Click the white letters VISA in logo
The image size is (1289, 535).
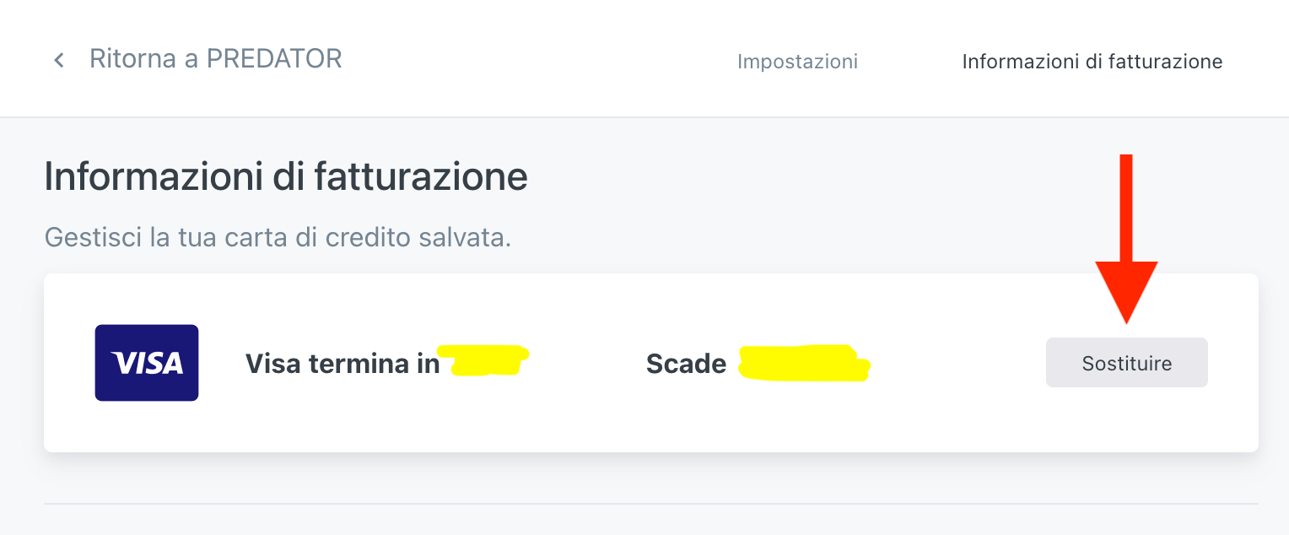(147, 364)
